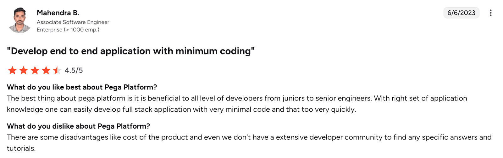The width and height of the screenshot is (503, 158).
Task: Click the second red rating star
Action: click(24, 70)
